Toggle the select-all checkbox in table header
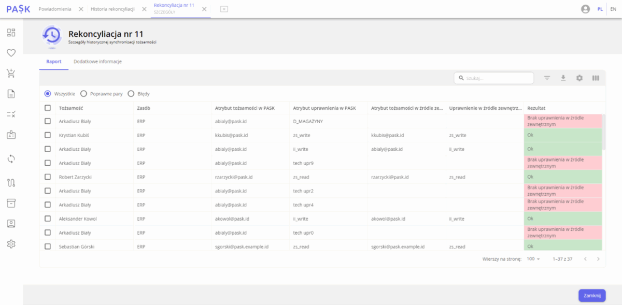The width and height of the screenshot is (622, 305). click(48, 108)
